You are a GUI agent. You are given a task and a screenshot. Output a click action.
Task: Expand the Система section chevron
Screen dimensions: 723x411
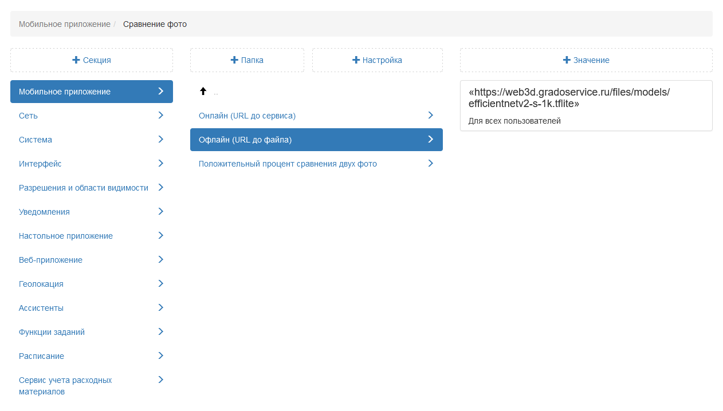point(161,140)
